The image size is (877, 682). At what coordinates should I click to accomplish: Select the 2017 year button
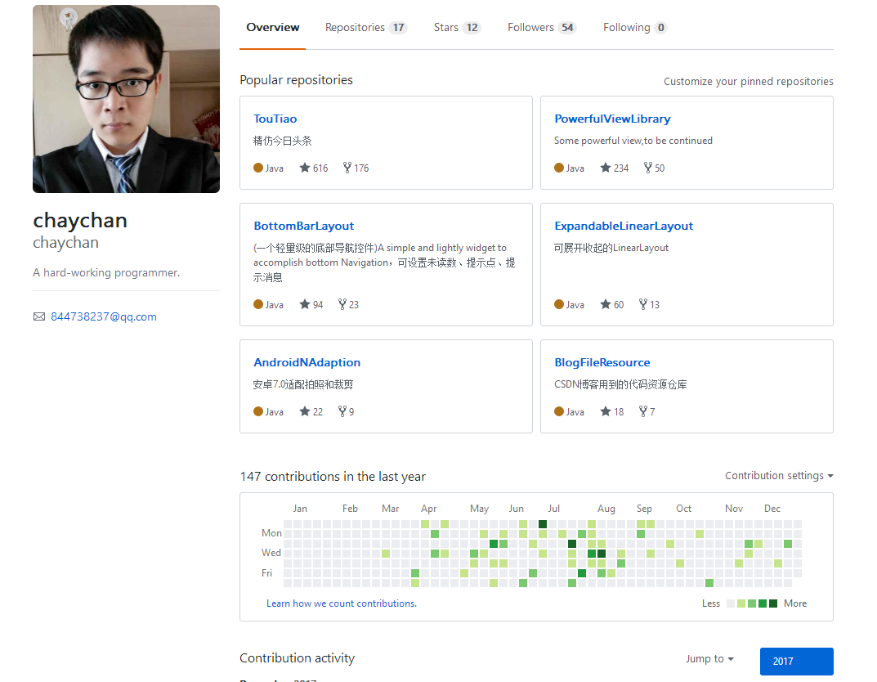[x=796, y=662]
